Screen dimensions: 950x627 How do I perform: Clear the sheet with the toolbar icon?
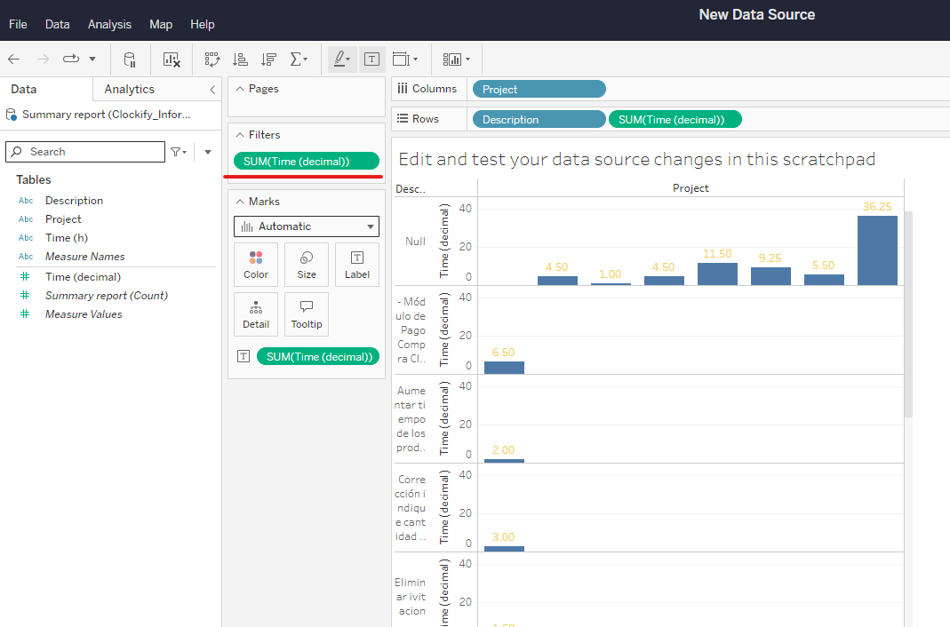click(170, 59)
